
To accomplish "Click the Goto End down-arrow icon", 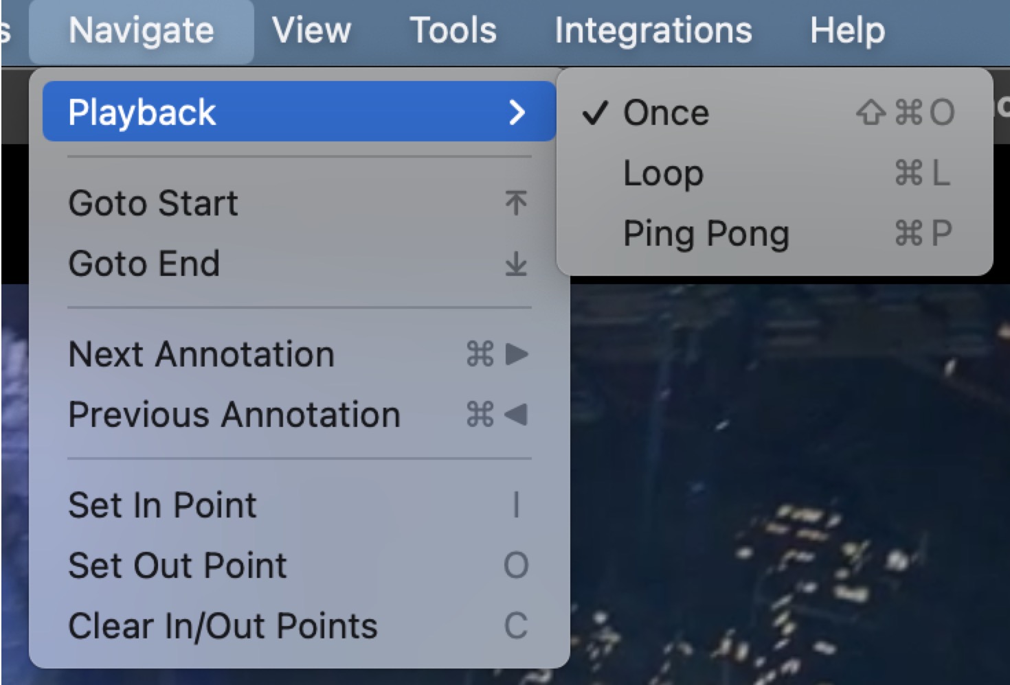I will click(516, 264).
